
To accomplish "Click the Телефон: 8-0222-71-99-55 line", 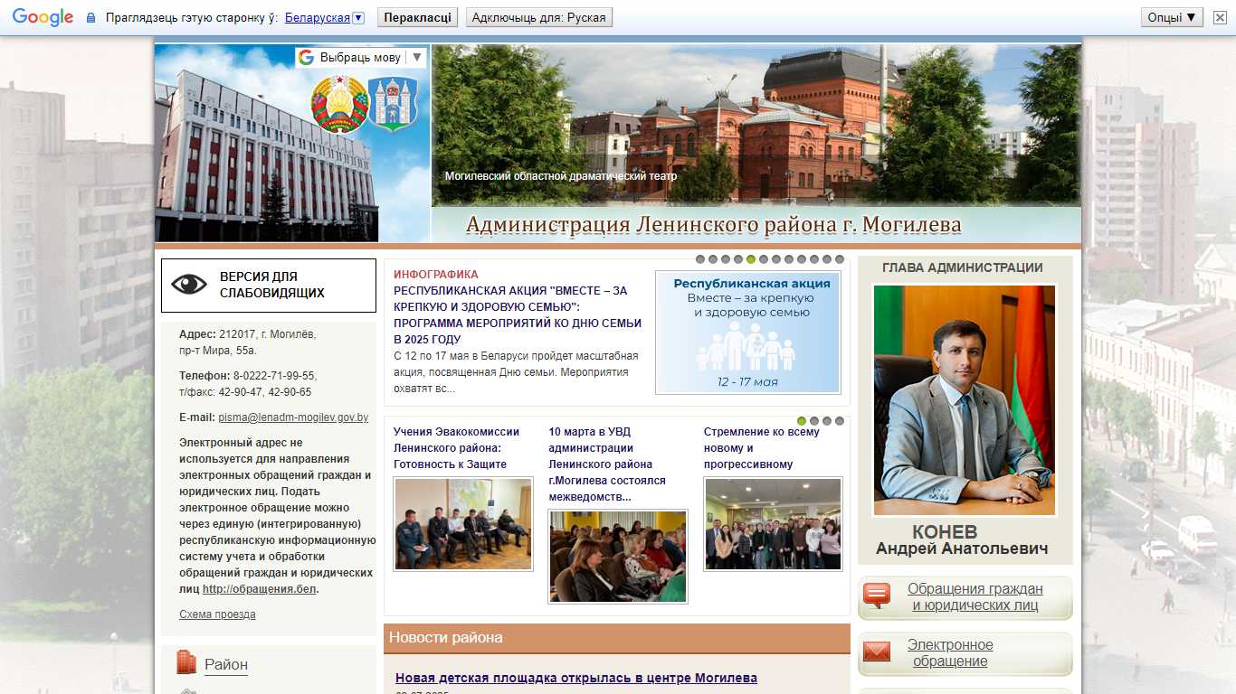I will click(x=248, y=376).
